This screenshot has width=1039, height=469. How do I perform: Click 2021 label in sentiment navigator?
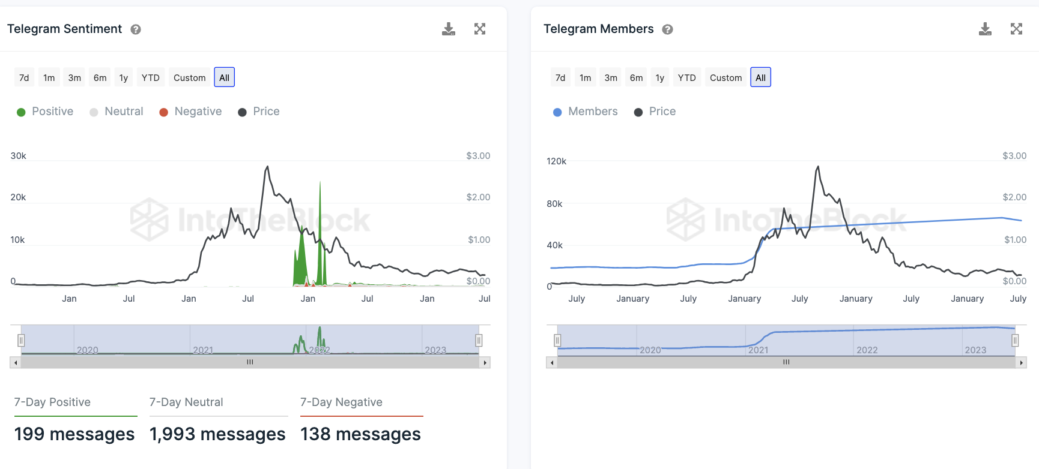(204, 350)
